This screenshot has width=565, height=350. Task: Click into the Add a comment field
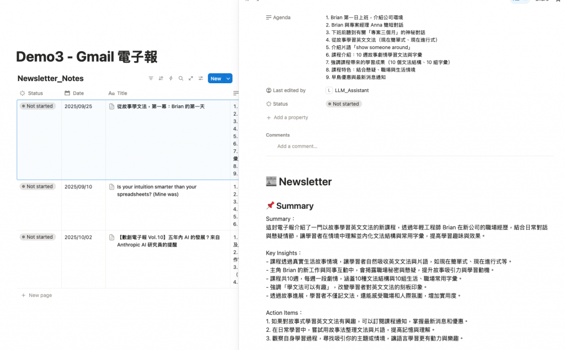pos(297,146)
